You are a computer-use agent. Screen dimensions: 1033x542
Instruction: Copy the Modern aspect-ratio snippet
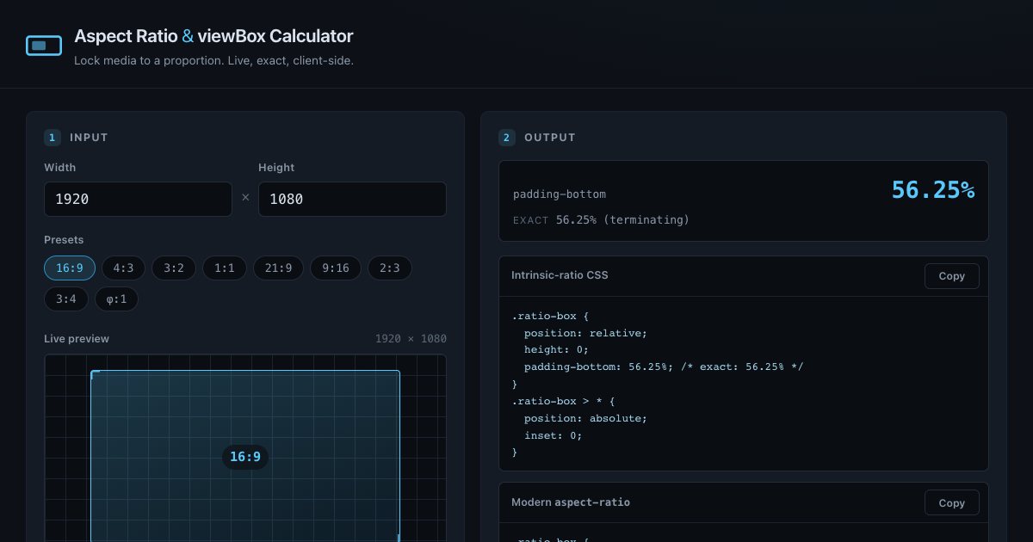pyautogui.click(x=952, y=503)
